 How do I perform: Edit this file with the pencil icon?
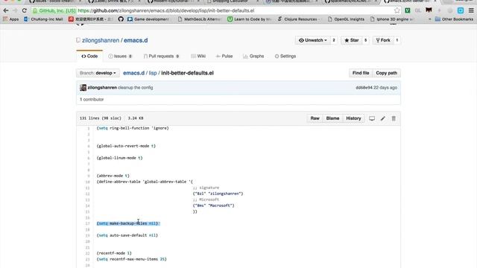click(x=382, y=118)
